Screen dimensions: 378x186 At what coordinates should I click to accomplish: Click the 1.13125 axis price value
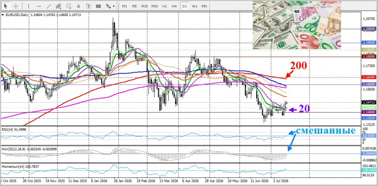pyautogui.click(x=369, y=125)
